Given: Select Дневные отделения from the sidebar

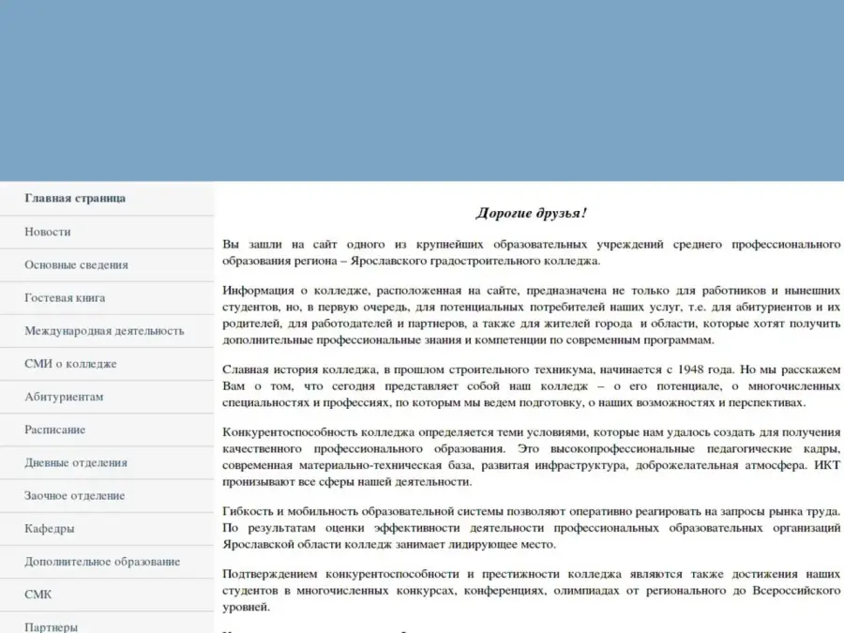Looking at the screenshot, I should [76, 462].
